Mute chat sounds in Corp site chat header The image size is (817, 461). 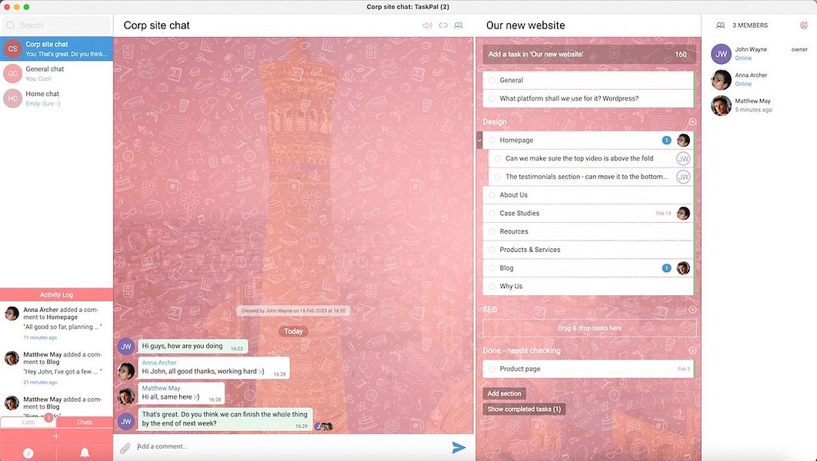click(425, 25)
